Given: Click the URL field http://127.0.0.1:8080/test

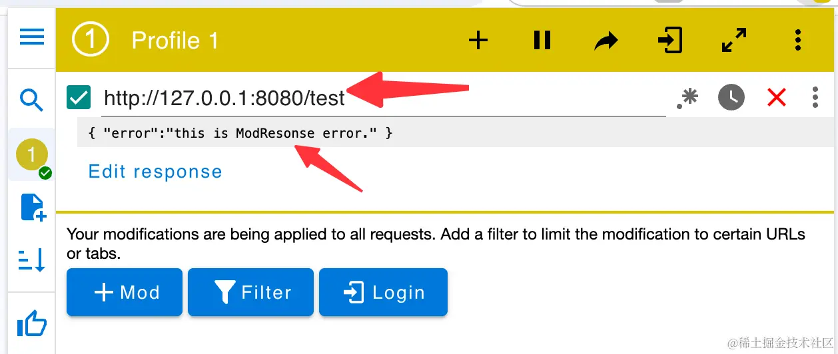Looking at the screenshot, I should pyautogui.click(x=384, y=98).
